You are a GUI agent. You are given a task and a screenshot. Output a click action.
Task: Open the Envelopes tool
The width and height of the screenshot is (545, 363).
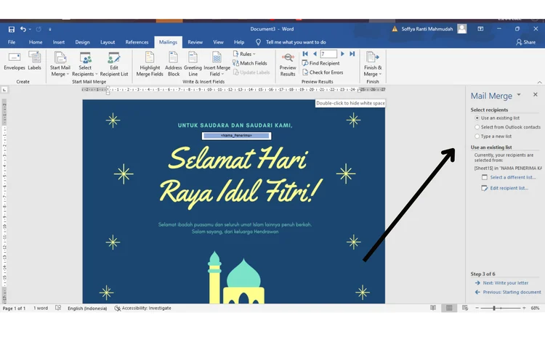click(15, 61)
